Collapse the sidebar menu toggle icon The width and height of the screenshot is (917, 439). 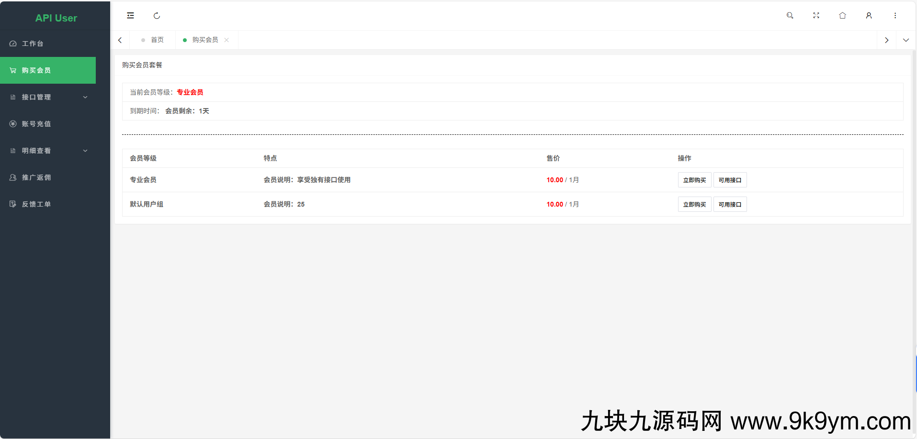click(130, 16)
